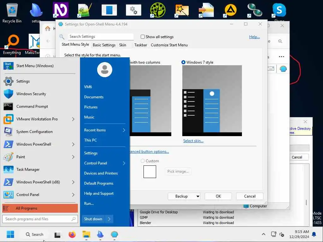The height and width of the screenshot is (242, 323).
Task: Enable Show all settings checkbox
Action: pyautogui.click(x=143, y=37)
